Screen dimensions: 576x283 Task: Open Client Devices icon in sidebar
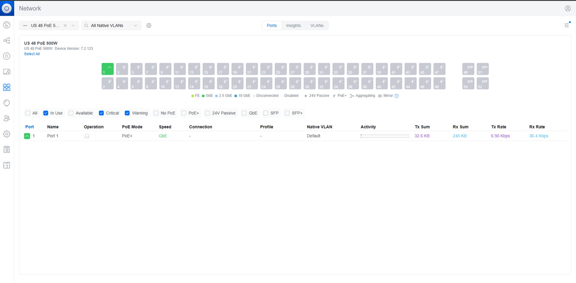6,72
